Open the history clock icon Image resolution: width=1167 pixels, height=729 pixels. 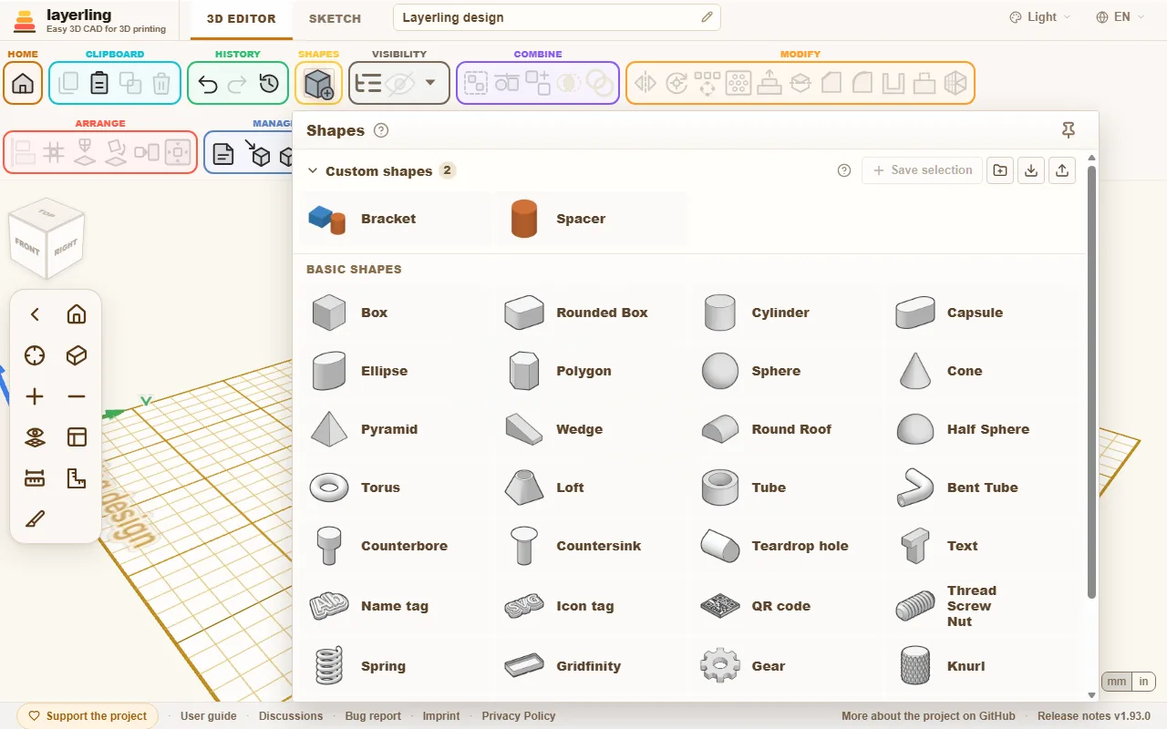tap(269, 84)
